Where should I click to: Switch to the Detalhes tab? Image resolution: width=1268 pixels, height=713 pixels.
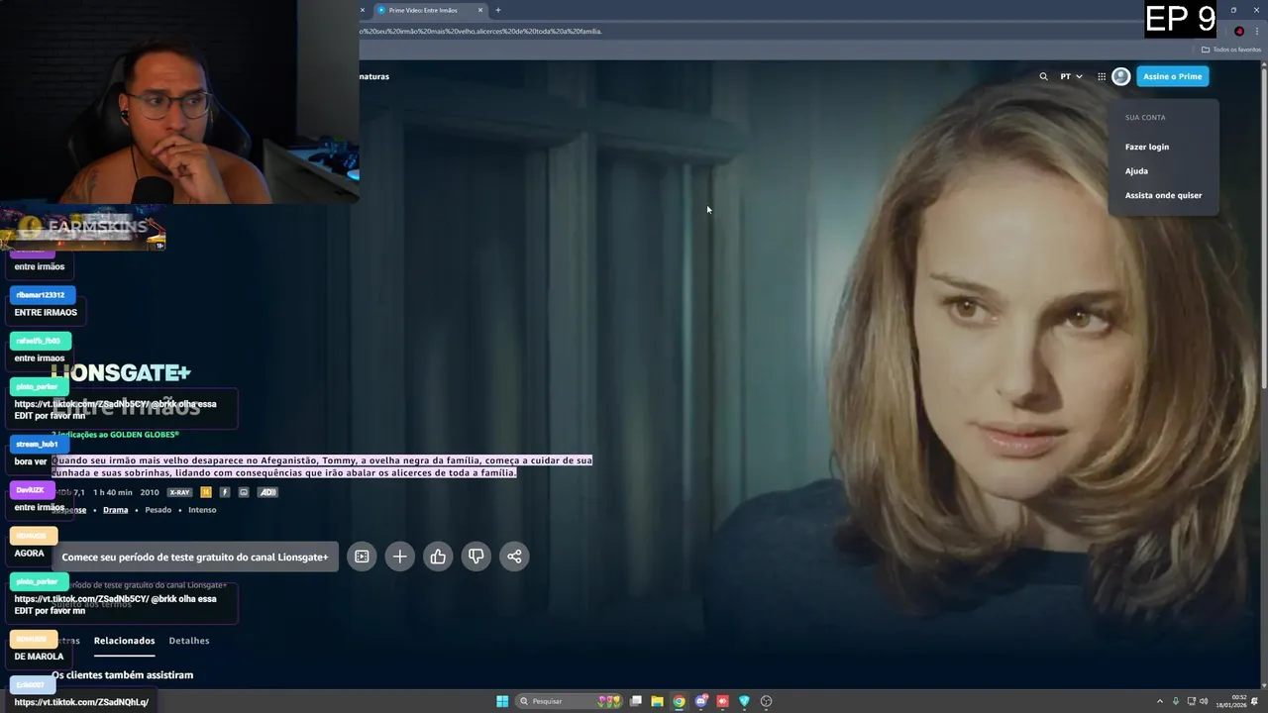point(189,641)
